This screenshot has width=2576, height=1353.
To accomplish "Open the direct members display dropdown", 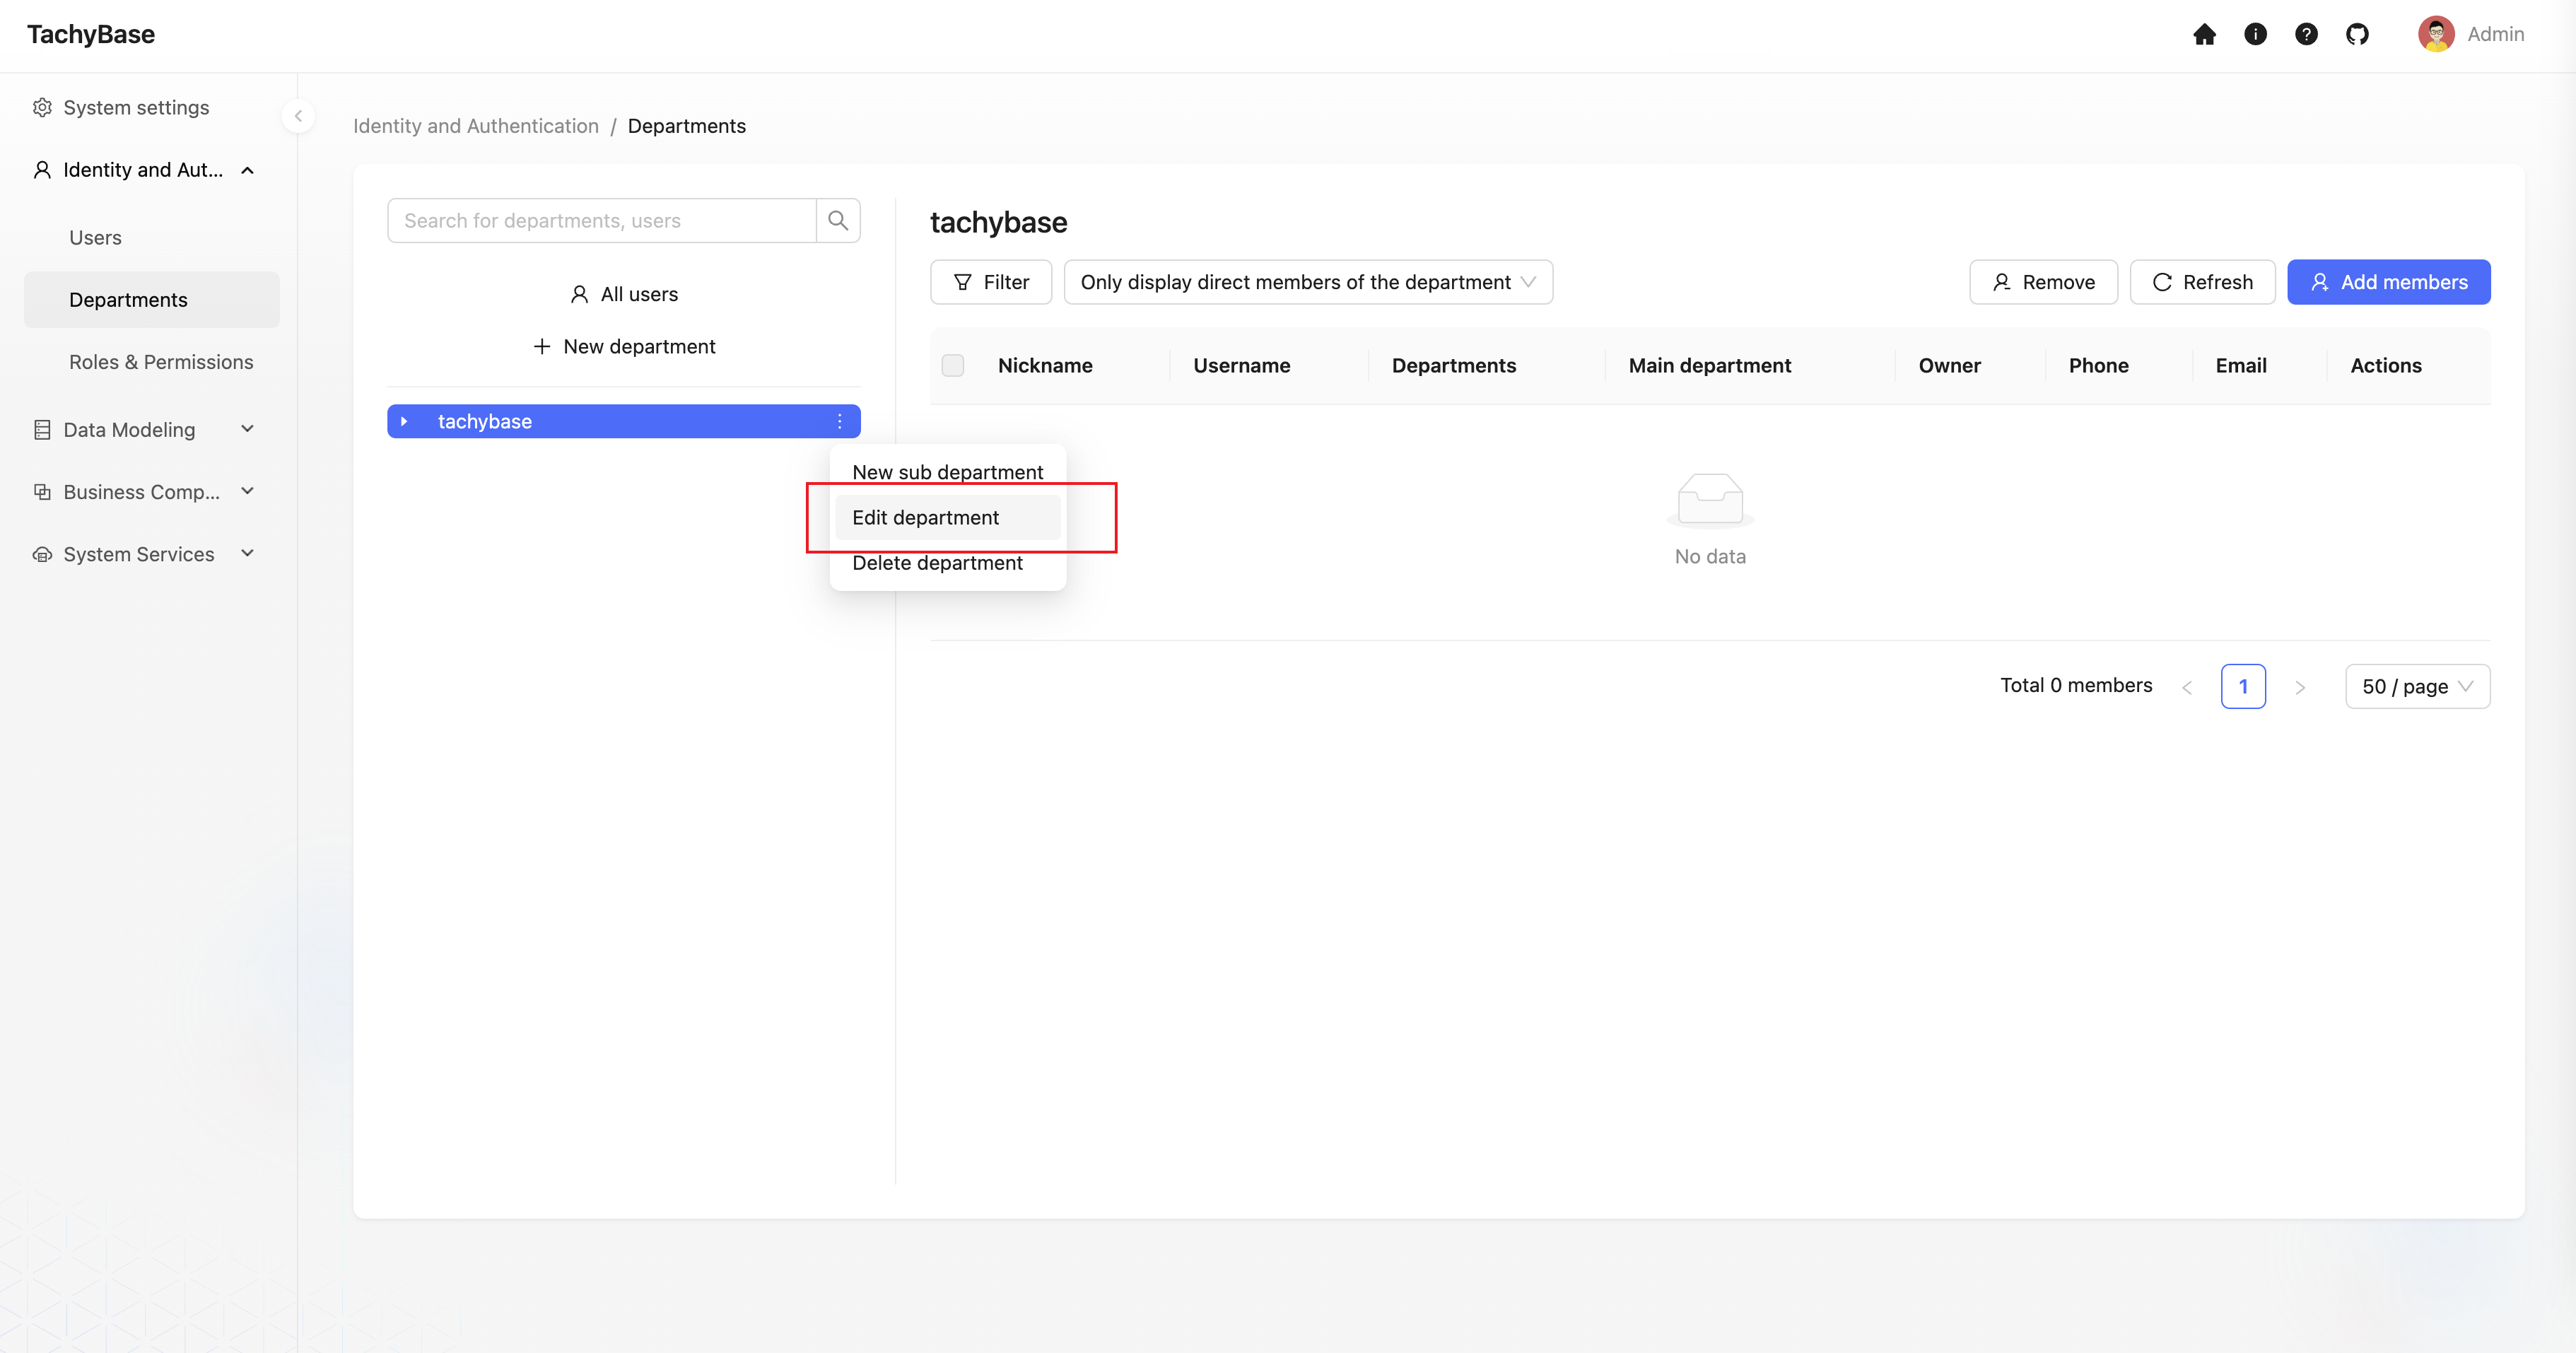I will 1308,282.
